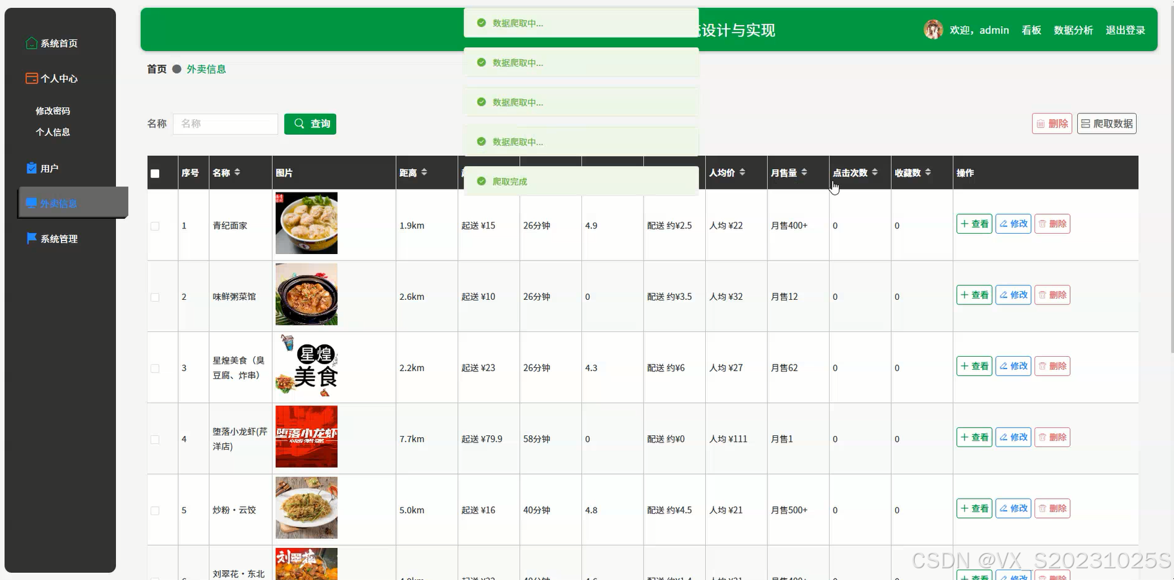The width and height of the screenshot is (1174, 580).
Task: Sort by 点击次数 column arrows
Action: pyautogui.click(x=875, y=172)
